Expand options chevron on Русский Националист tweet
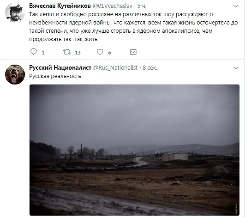The image size is (245, 217). (x=236, y=68)
